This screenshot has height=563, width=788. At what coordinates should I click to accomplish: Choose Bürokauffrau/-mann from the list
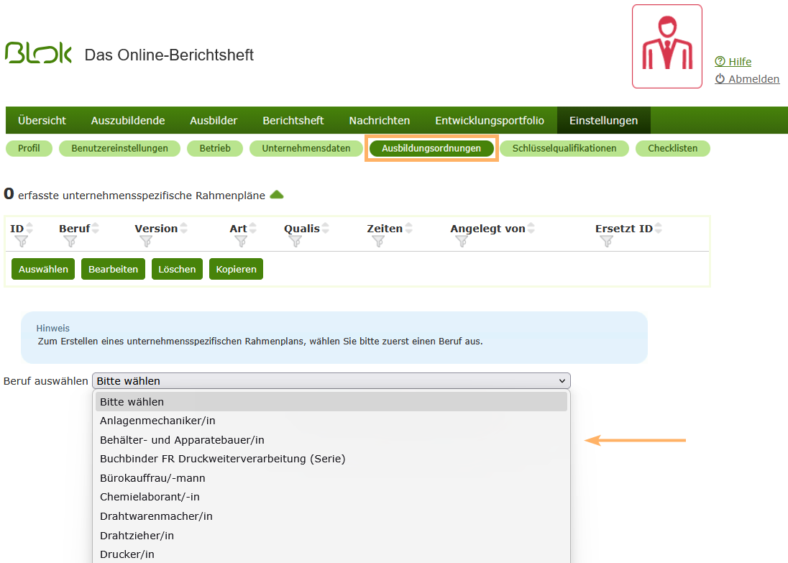331,478
